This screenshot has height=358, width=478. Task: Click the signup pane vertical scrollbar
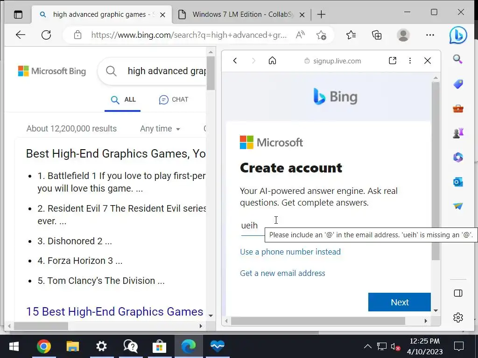pos(436,171)
